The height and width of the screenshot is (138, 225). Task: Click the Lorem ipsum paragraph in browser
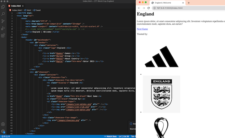click(x=181, y=23)
